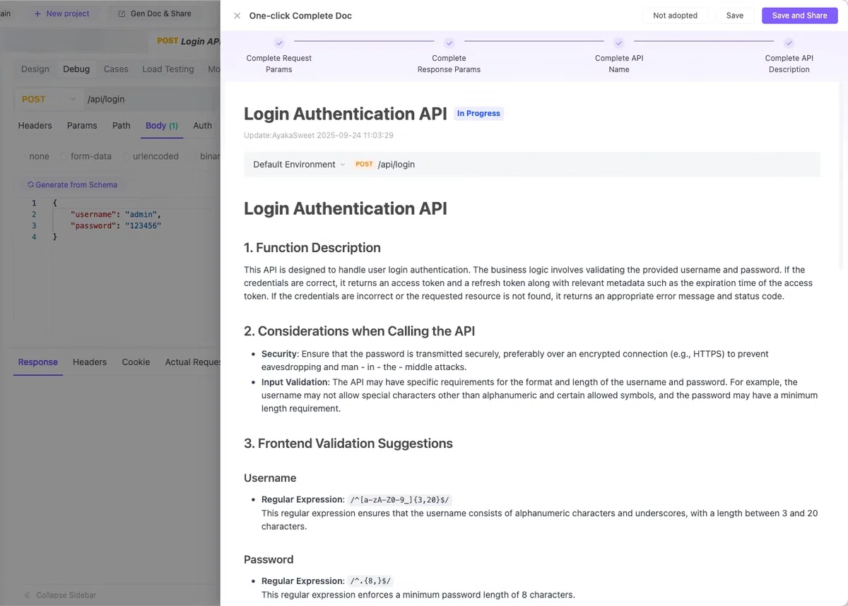Click 2. Considerations when Calling the API heading
Screen dimensions: 848x606
360,331
